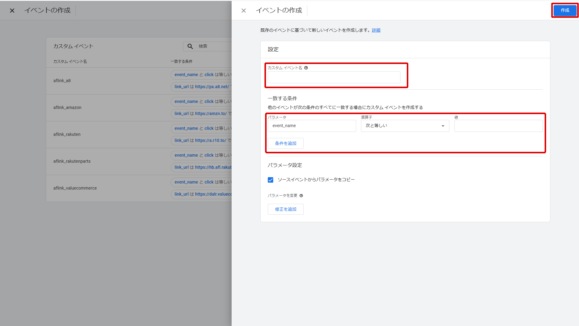
Task: Click the 作成 create button
Action: point(565,10)
